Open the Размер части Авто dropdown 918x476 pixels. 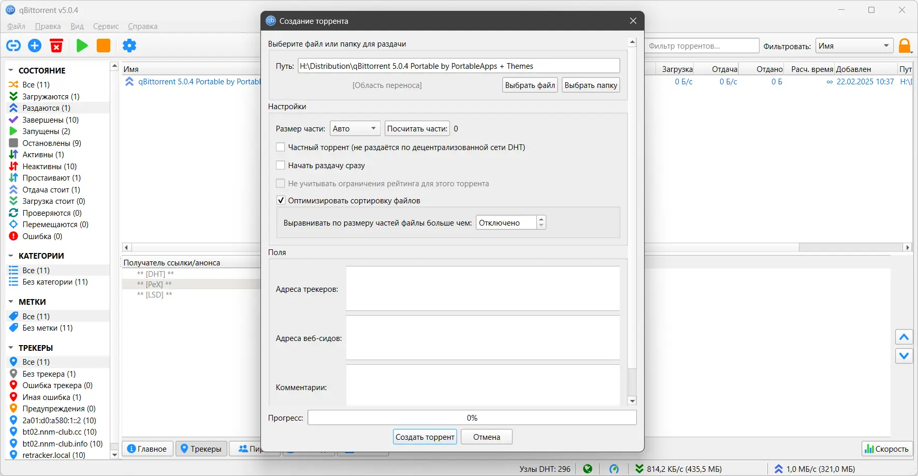(355, 129)
